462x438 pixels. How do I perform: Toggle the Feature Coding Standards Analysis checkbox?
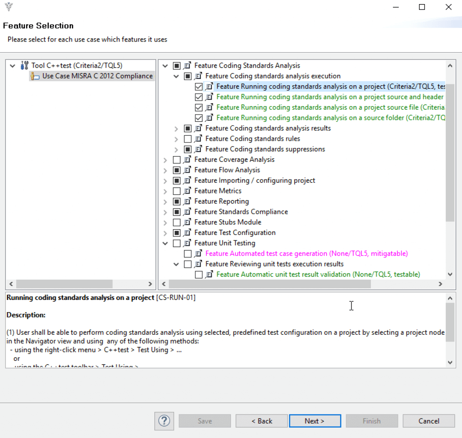[x=176, y=66]
